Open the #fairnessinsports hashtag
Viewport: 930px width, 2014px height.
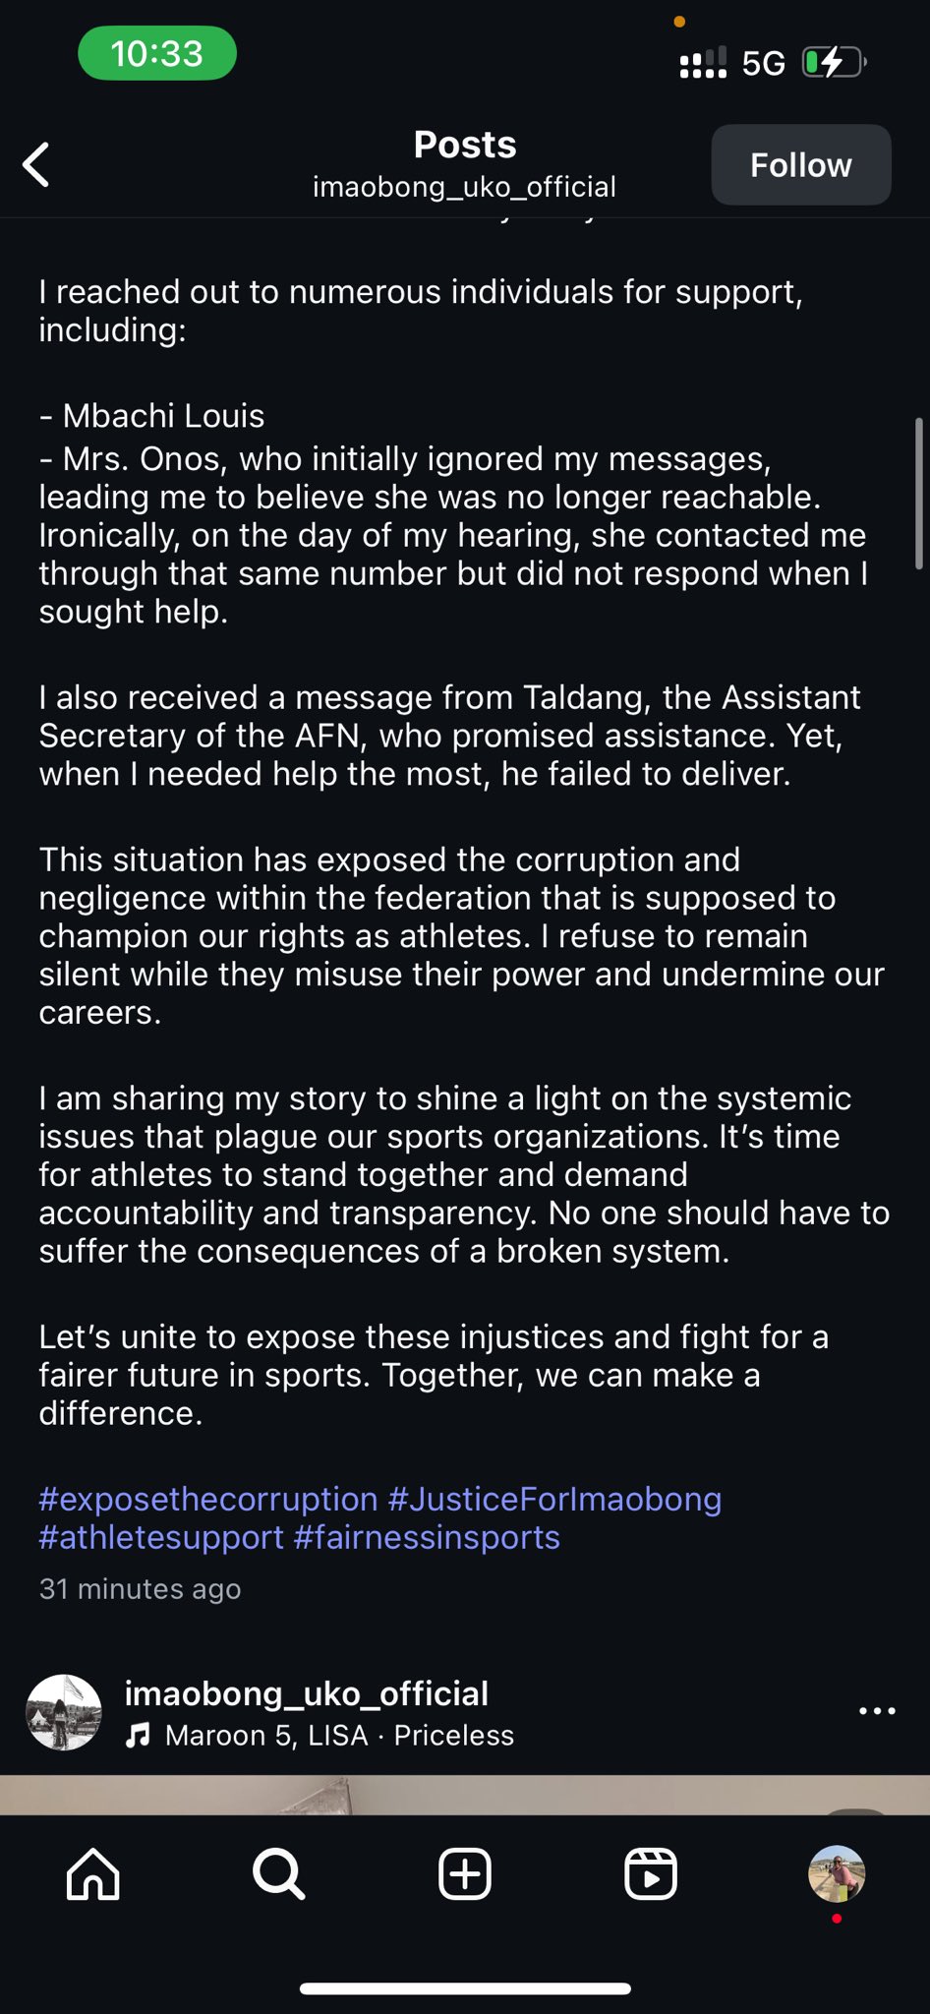pyautogui.click(x=427, y=1537)
